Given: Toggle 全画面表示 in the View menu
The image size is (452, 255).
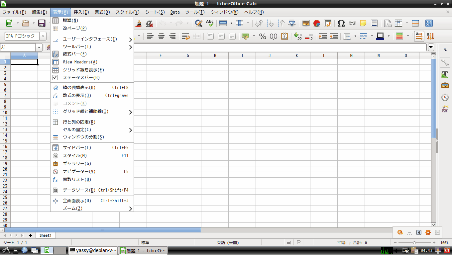Looking at the screenshot, I should tap(92, 201).
